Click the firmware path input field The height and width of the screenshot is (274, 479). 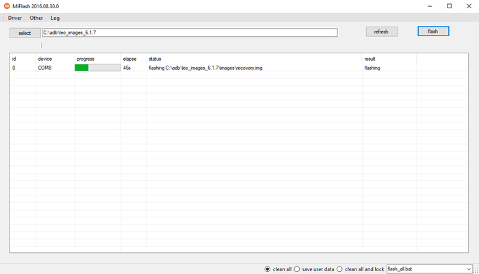190,33
